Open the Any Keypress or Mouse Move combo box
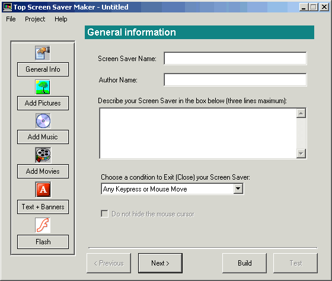The image size is (332, 281). click(x=172, y=189)
